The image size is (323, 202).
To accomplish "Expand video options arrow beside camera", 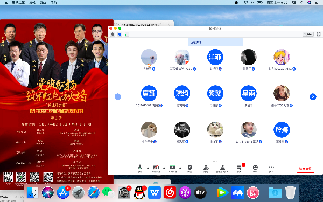I will 164,168.
